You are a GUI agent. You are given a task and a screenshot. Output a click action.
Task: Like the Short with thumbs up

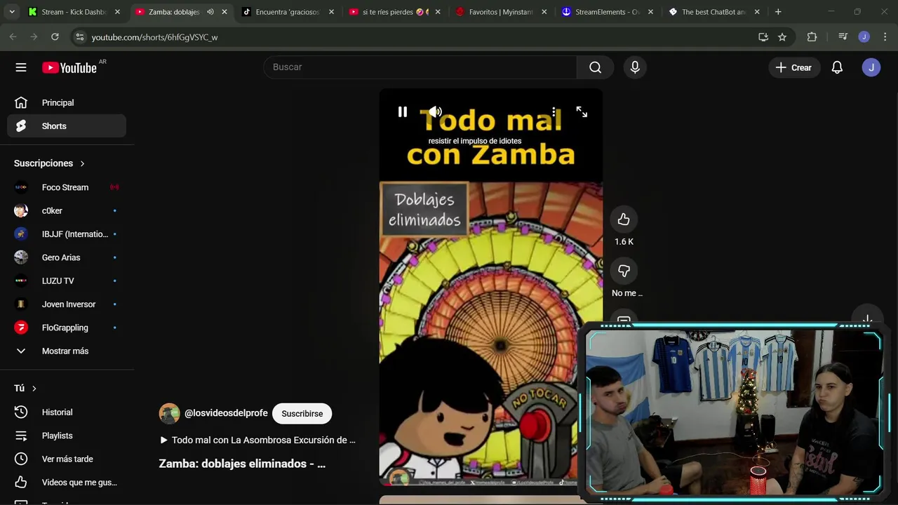(x=624, y=220)
